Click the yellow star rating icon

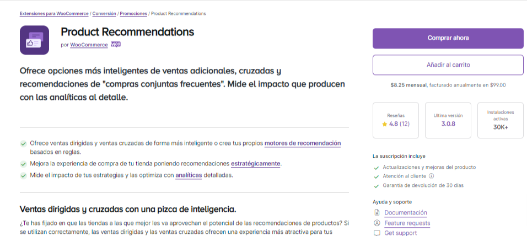click(384, 124)
